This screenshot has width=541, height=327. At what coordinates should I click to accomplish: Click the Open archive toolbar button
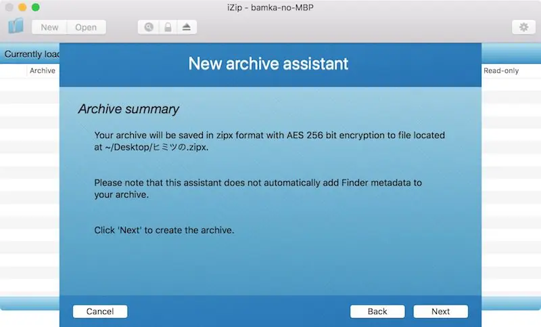pyautogui.click(x=87, y=27)
